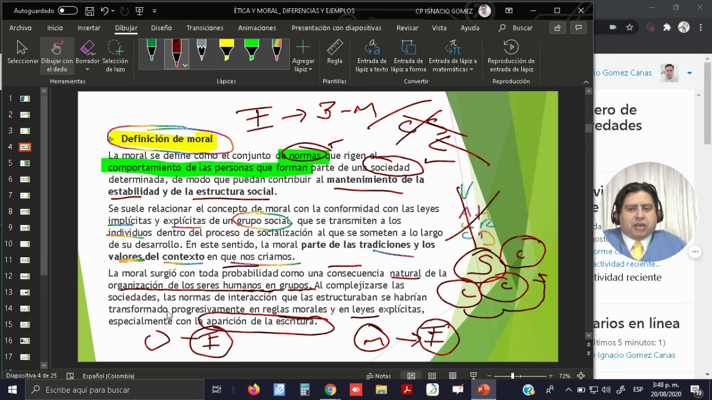
Task: Select the gray pencil tool
Action: click(201, 51)
